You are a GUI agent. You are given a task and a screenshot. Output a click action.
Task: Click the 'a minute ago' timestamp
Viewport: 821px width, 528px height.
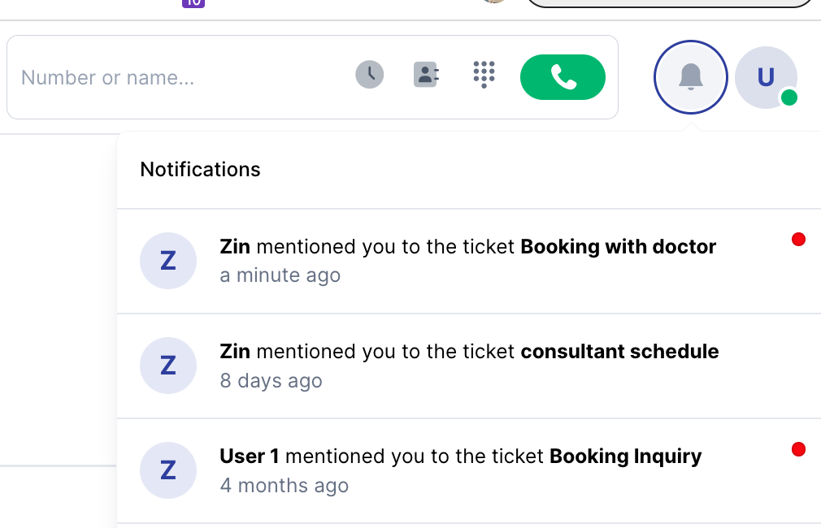coord(280,276)
